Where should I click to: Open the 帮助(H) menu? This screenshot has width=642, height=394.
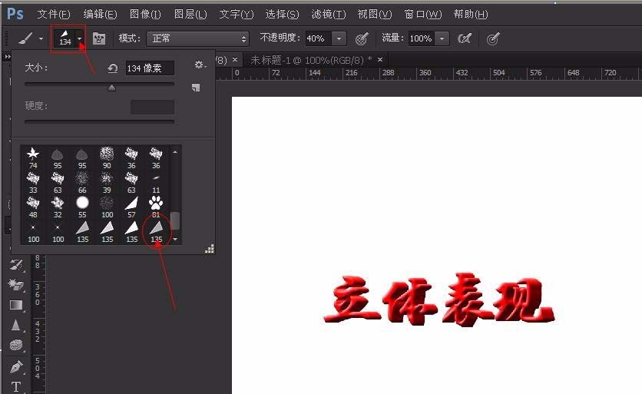click(471, 15)
